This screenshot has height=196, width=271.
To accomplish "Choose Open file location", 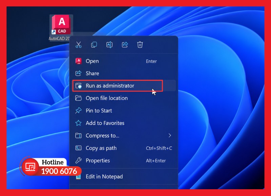I will pyautogui.click(x=124, y=98).
